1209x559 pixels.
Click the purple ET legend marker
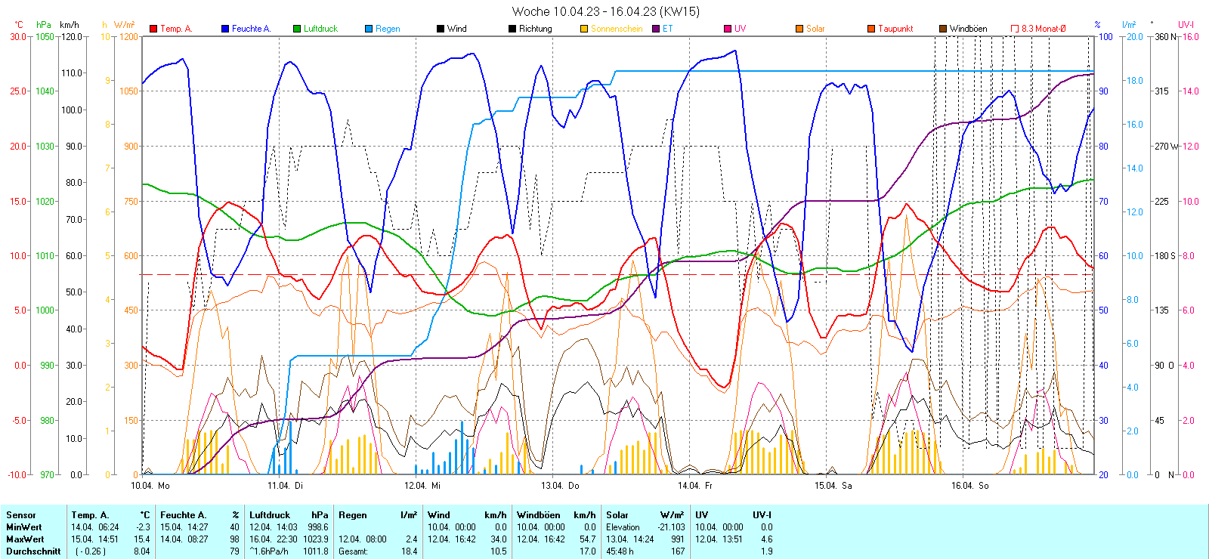coord(656,29)
